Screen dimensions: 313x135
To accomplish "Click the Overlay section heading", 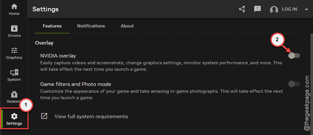I will 44,43.
